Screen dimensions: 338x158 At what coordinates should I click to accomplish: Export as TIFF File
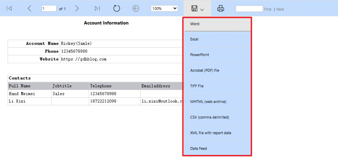point(217,86)
